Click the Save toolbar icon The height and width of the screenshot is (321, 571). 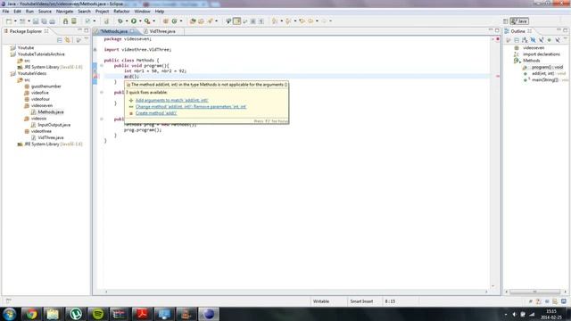coord(36,21)
